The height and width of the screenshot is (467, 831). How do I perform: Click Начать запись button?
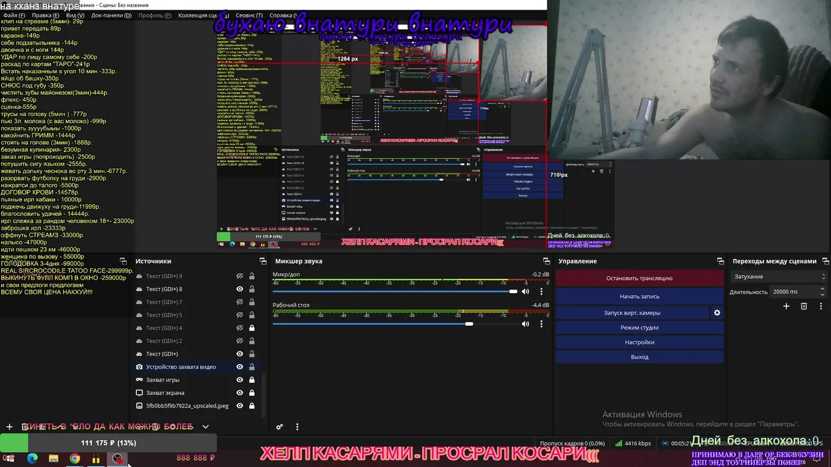639,296
